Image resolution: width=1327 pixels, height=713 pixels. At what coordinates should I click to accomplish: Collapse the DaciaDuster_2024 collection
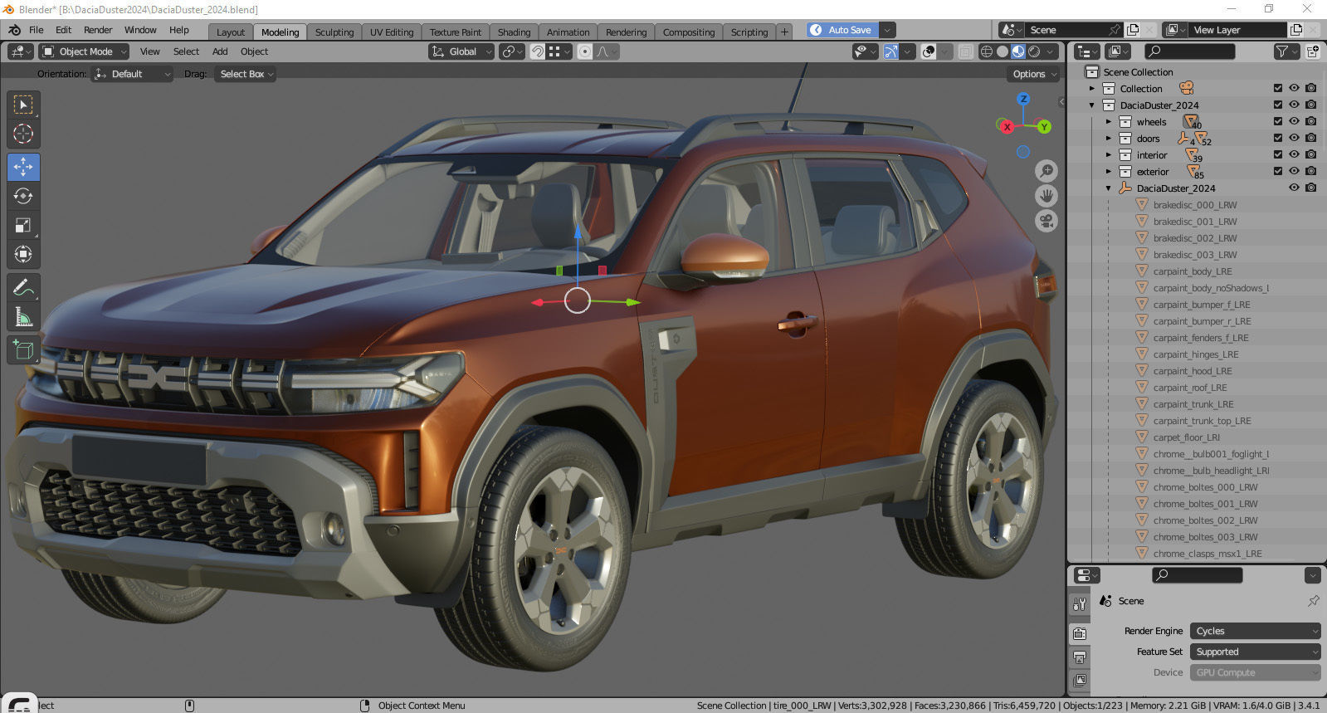(1091, 105)
